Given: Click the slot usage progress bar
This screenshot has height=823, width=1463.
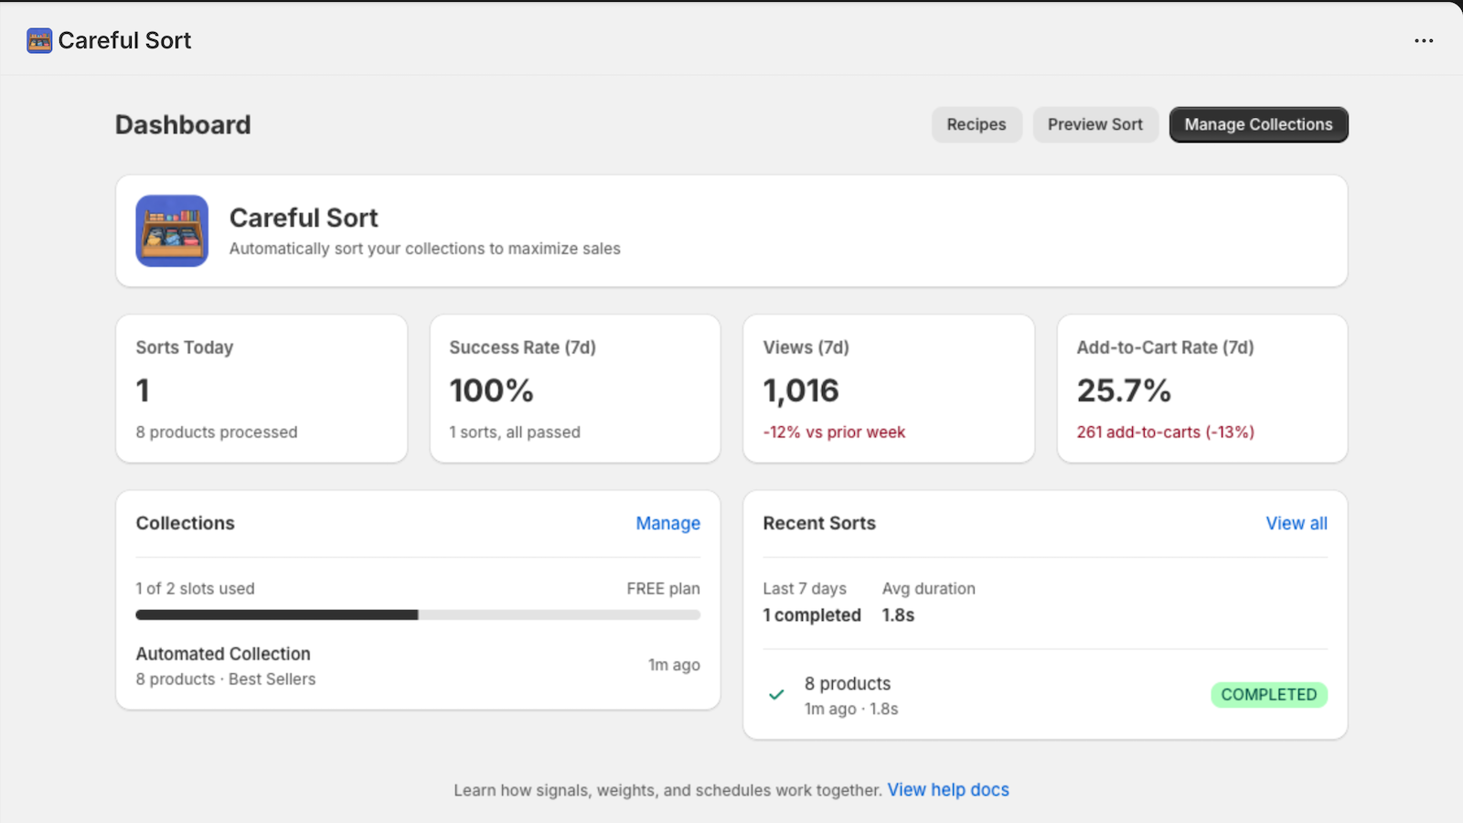Looking at the screenshot, I should click(417, 615).
